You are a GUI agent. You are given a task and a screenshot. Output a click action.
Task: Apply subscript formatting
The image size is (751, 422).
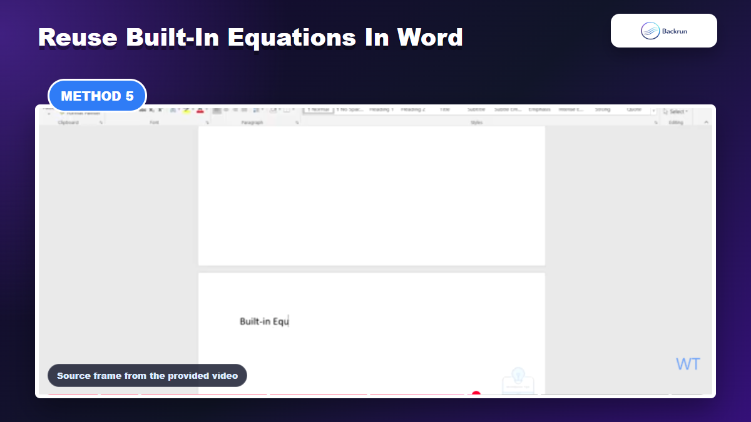pos(151,110)
